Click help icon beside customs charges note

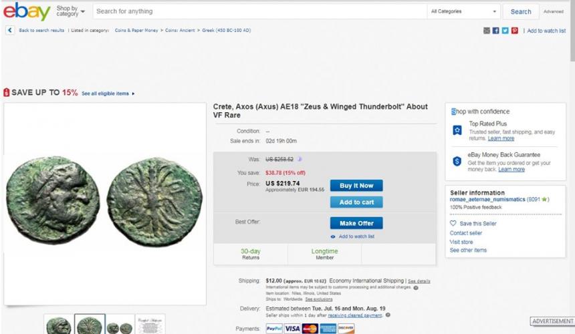point(416,287)
